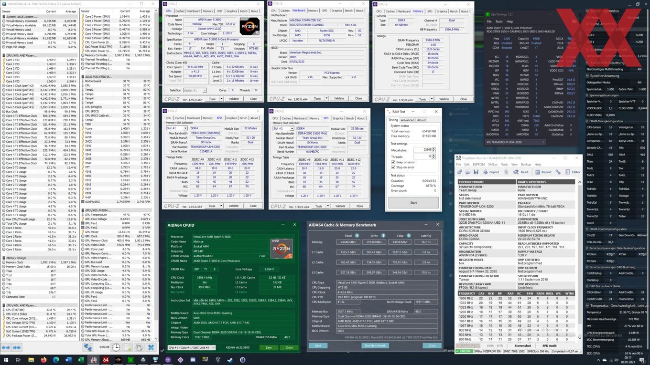The width and height of the screenshot is (650, 365).
Task: Open Backup menu in Thaiphoon Burner
Action: pyautogui.click(x=526, y=165)
